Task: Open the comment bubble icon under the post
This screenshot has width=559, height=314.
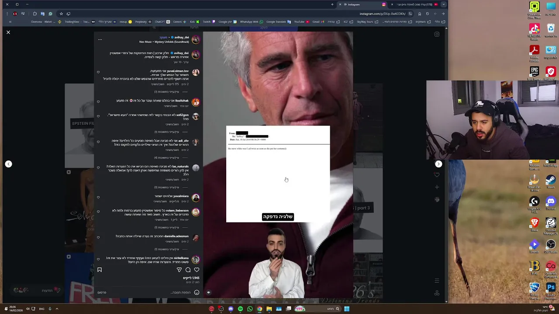Action: 188,270
